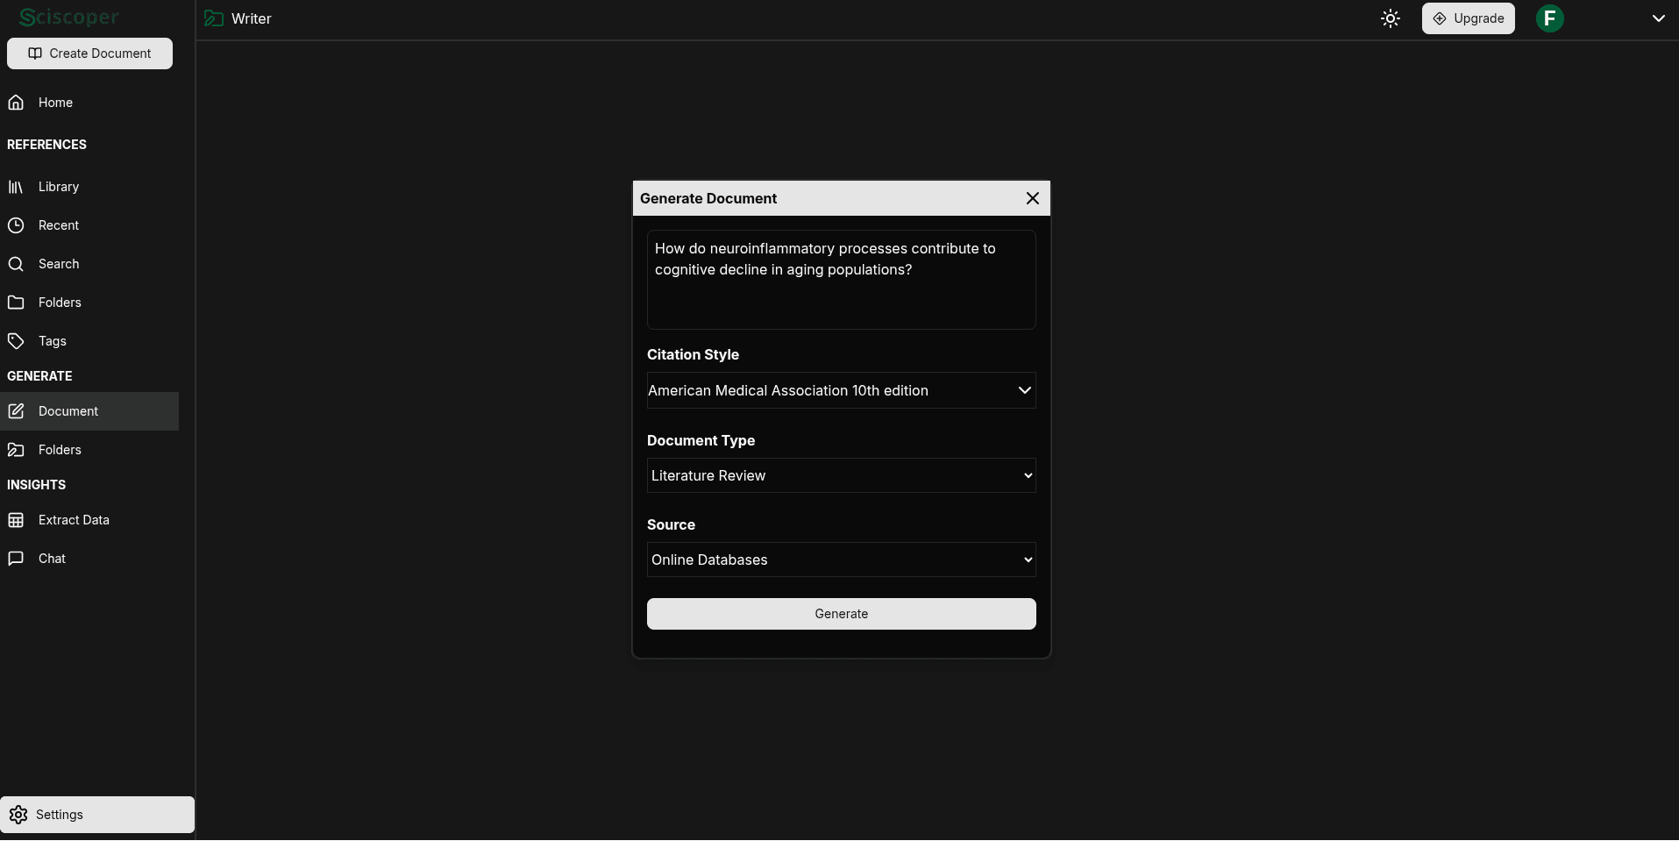Select Document under Generate section
Image resolution: width=1679 pixels, height=841 pixels.
pyautogui.click(x=68, y=411)
